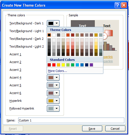Click the Name text field
129x135 pixels.
(71, 120)
